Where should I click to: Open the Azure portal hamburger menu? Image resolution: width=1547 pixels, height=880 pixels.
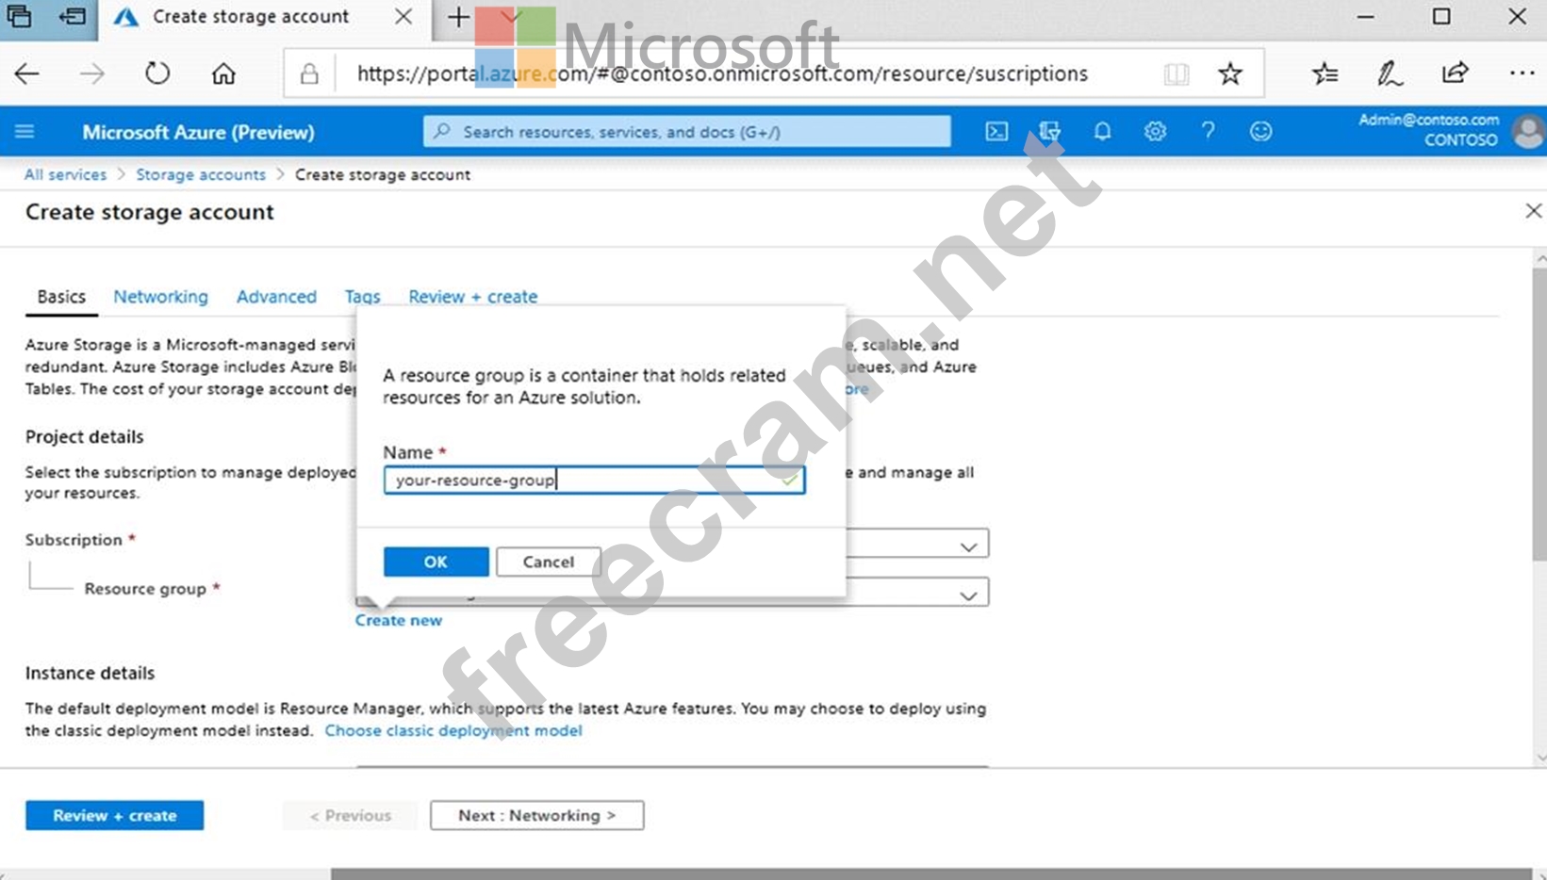point(25,132)
